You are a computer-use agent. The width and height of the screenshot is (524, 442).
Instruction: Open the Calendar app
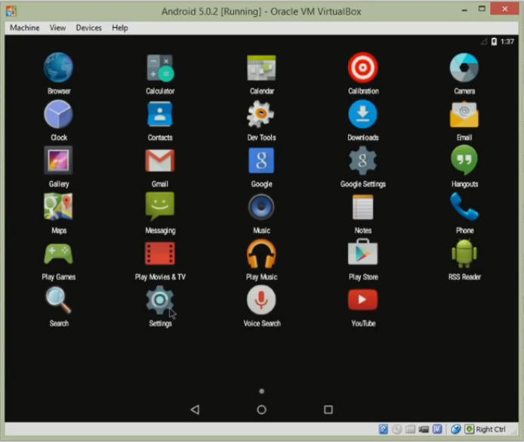(x=261, y=68)
